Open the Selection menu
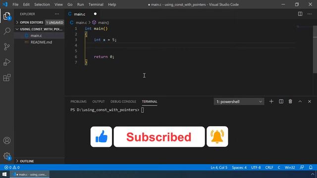Image resolution: width=317 pixels, height=178 pixels. [42, 4]
